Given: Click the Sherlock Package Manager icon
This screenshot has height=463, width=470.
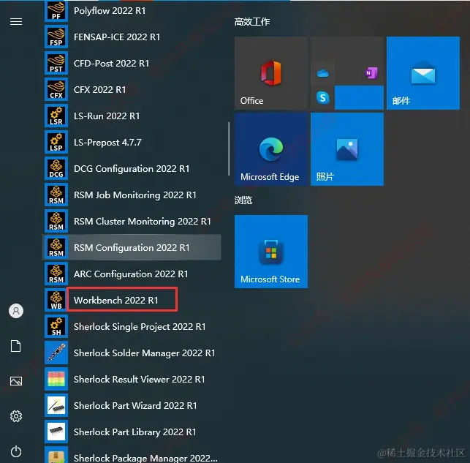Looking at the screenshot, I should (56, 455).
